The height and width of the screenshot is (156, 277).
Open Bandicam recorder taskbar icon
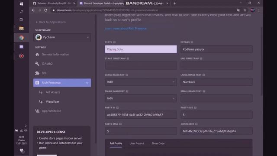21,56
